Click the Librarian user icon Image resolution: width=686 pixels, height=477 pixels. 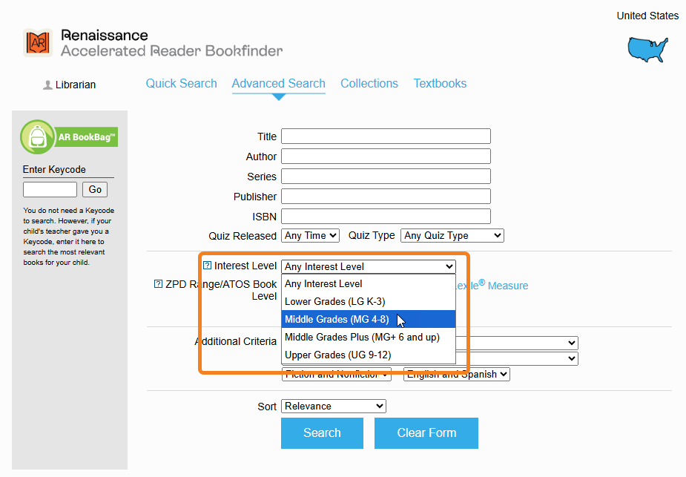[x=47, y=85]
